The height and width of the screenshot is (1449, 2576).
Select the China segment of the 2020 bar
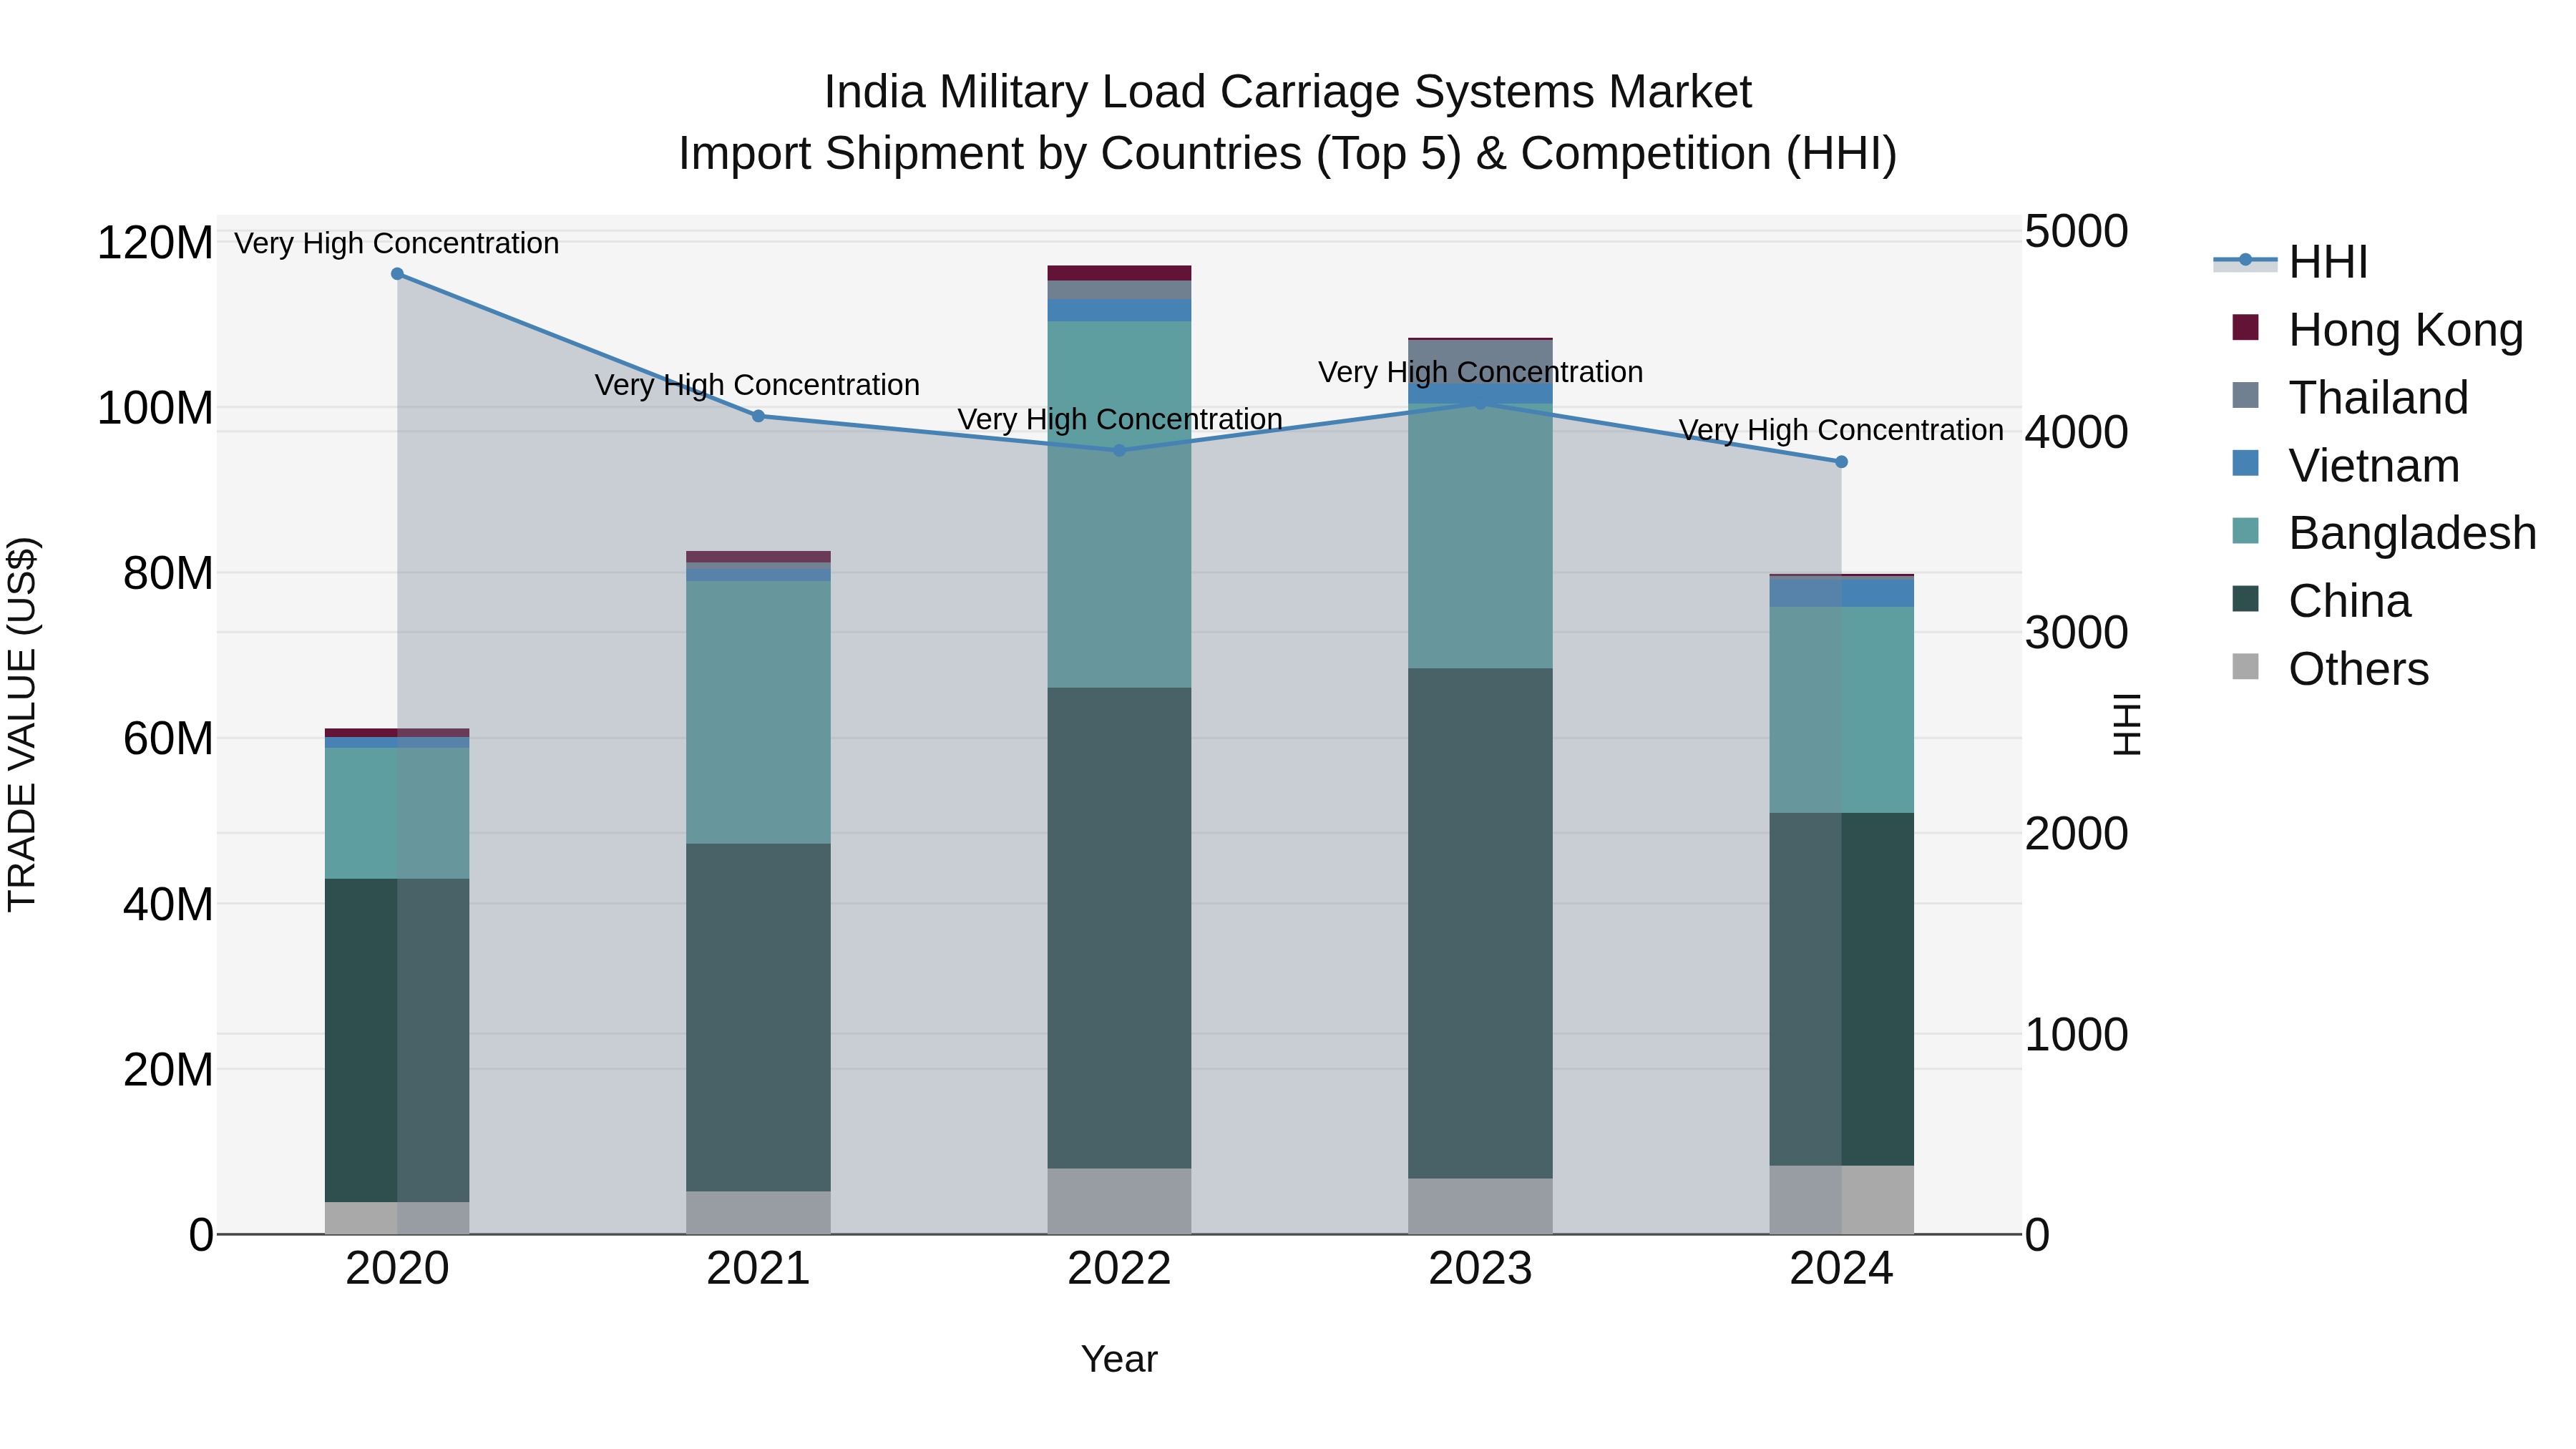[397, 1041]
